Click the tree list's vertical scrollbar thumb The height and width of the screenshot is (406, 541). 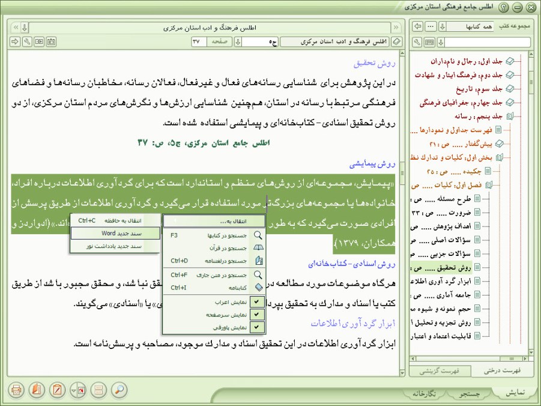(531, 82)
